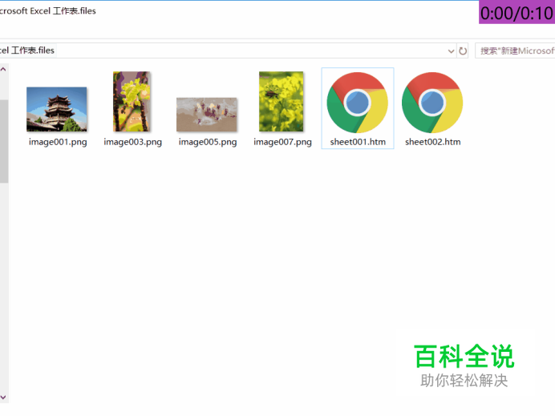Click the file name image005.png

pos(208,142)
